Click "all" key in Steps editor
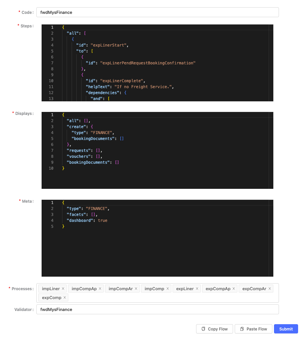Image resolution: width=308 pixels, height=343 pixels. pyautogui.click(x=73, y=33)
